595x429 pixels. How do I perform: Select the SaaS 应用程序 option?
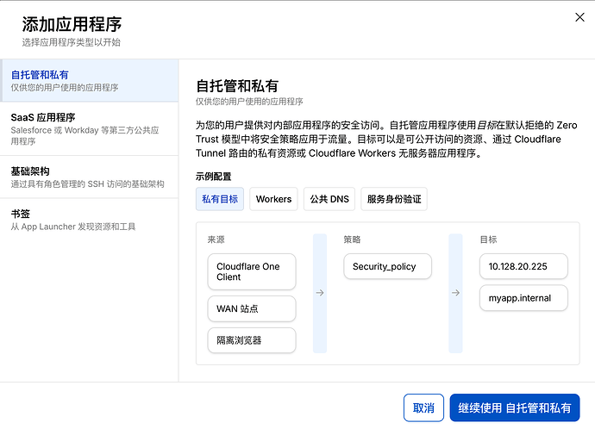(90, 129)
